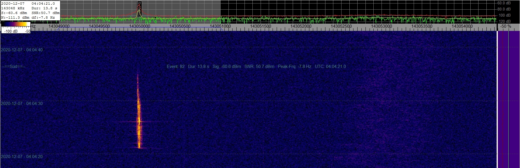Screen dimensions: 520x168
Task: Click frequency tick 143052000
Action: [301, 26]
